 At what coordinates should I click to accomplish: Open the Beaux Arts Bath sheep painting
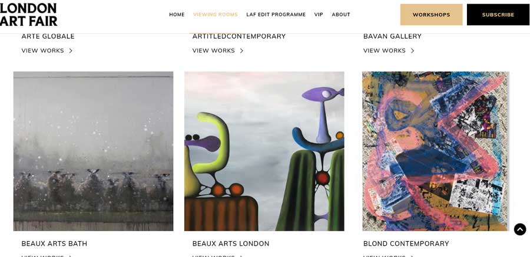point(93,151)
